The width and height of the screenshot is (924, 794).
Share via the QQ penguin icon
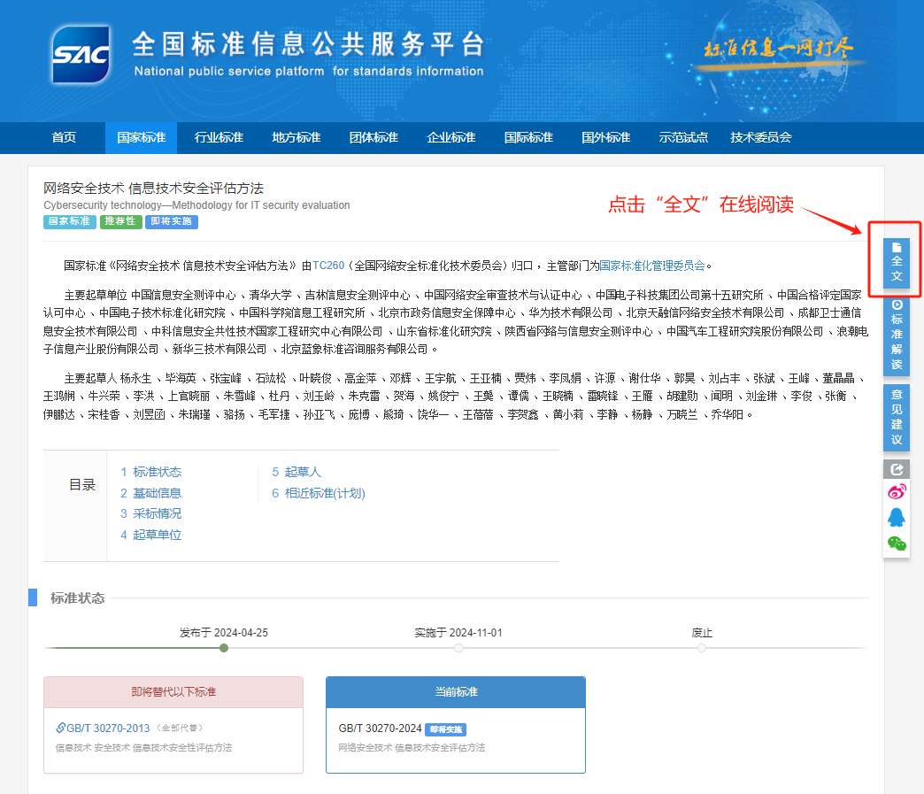click(x=897, y=517)
